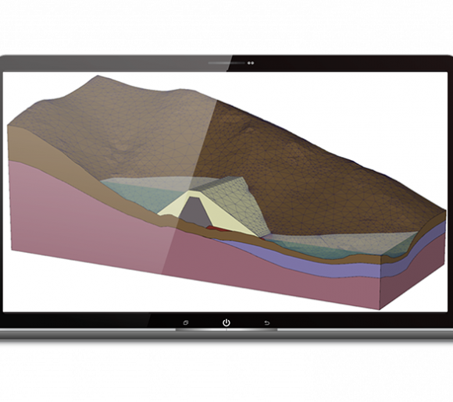Tap the back arrow icon on bezel
The image size is (453, 402).
click(x=267, y=323)
